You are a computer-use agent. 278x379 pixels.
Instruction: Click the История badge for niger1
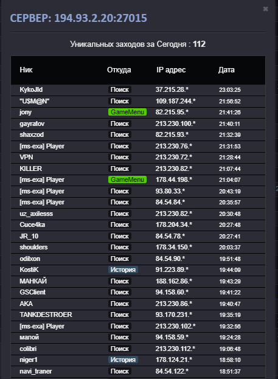[x=123, y=360]
